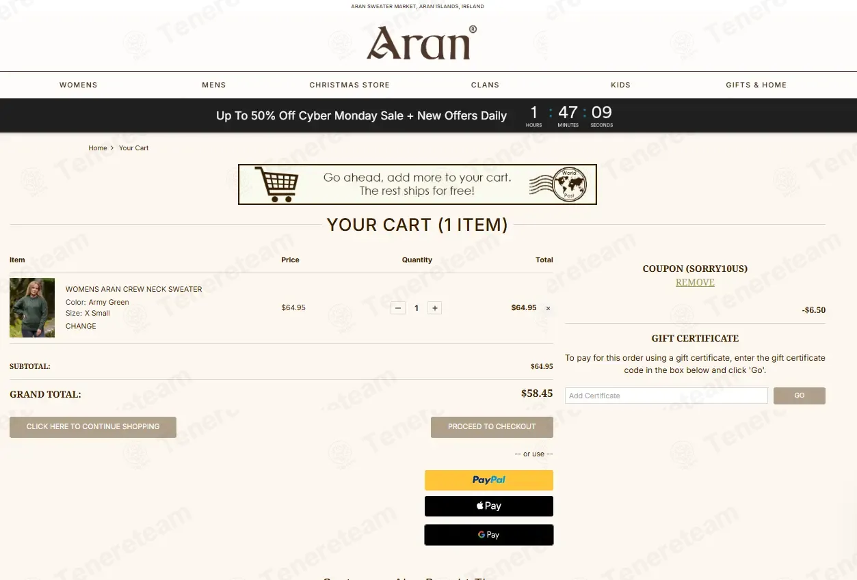
Task: Click the Add Certificate input field
Action: click(666, 396)
